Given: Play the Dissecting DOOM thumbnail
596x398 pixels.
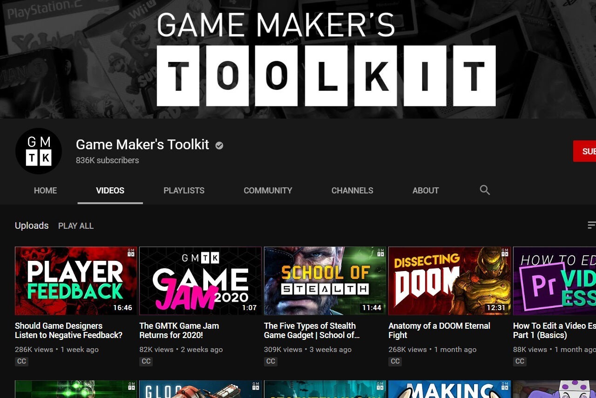Looking at the screenshot, I should click(x=450, y=281).
